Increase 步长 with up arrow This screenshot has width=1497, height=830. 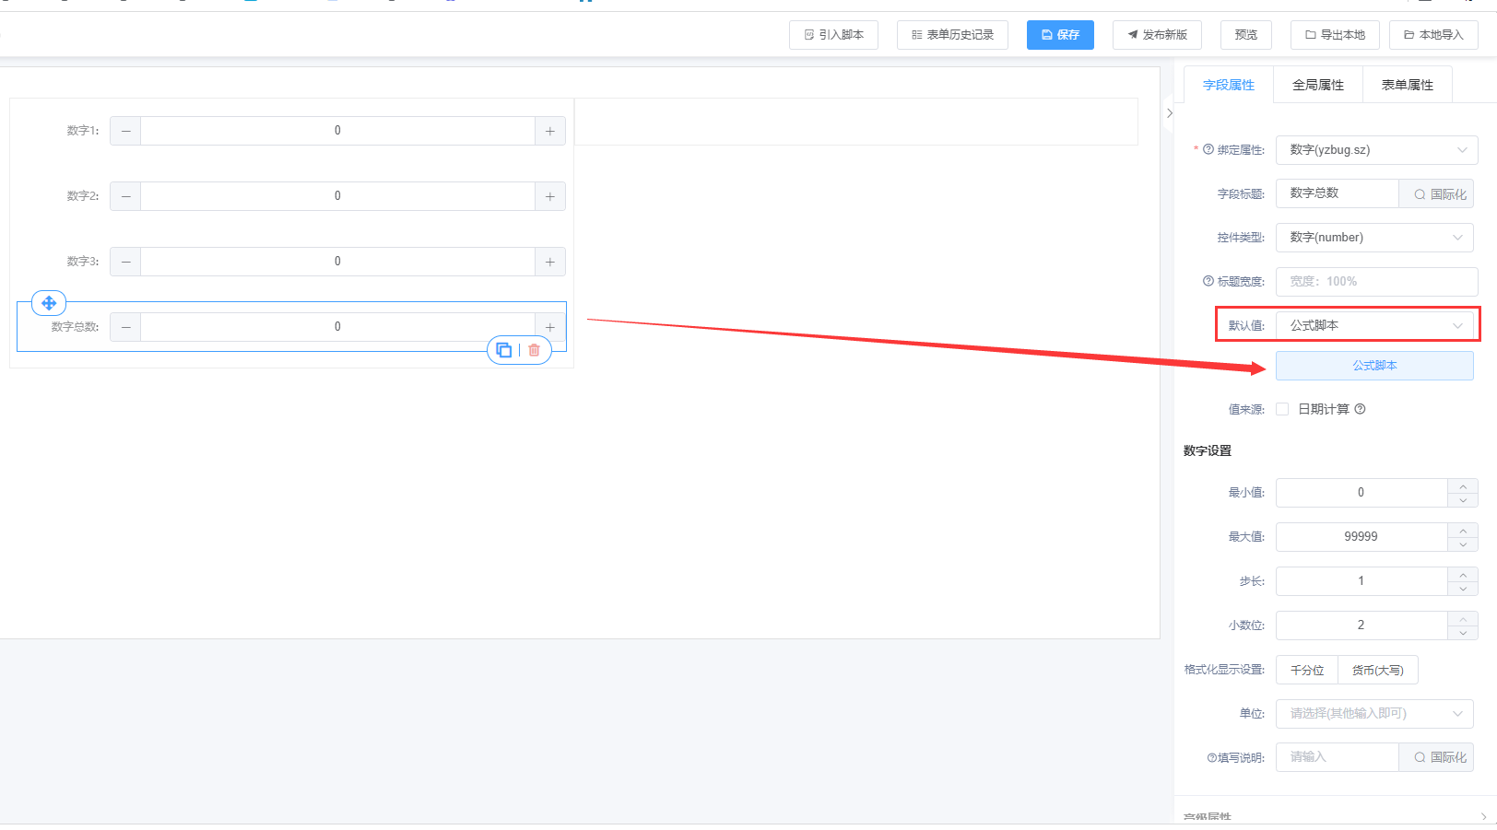coord(1463,574)
